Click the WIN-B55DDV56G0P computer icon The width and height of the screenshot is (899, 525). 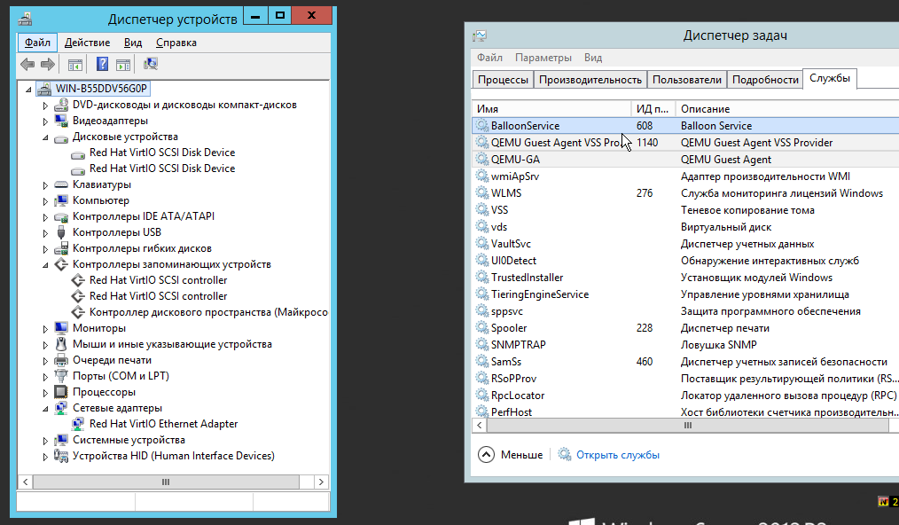[x=44, y=89]
